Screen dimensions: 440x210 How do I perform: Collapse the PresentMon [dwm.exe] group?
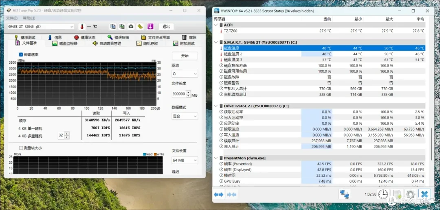pos(216,158)
